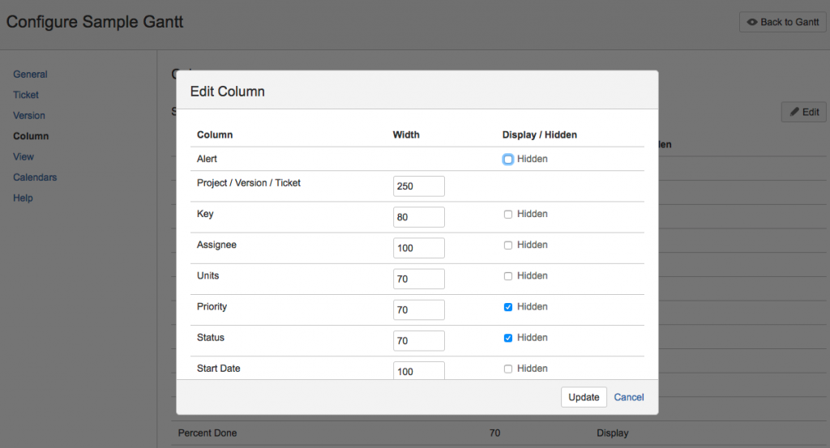The height and width of the screenshot is (448, 830).
Task: Focus the Start Date width field
Action: [x=419, y=371]
